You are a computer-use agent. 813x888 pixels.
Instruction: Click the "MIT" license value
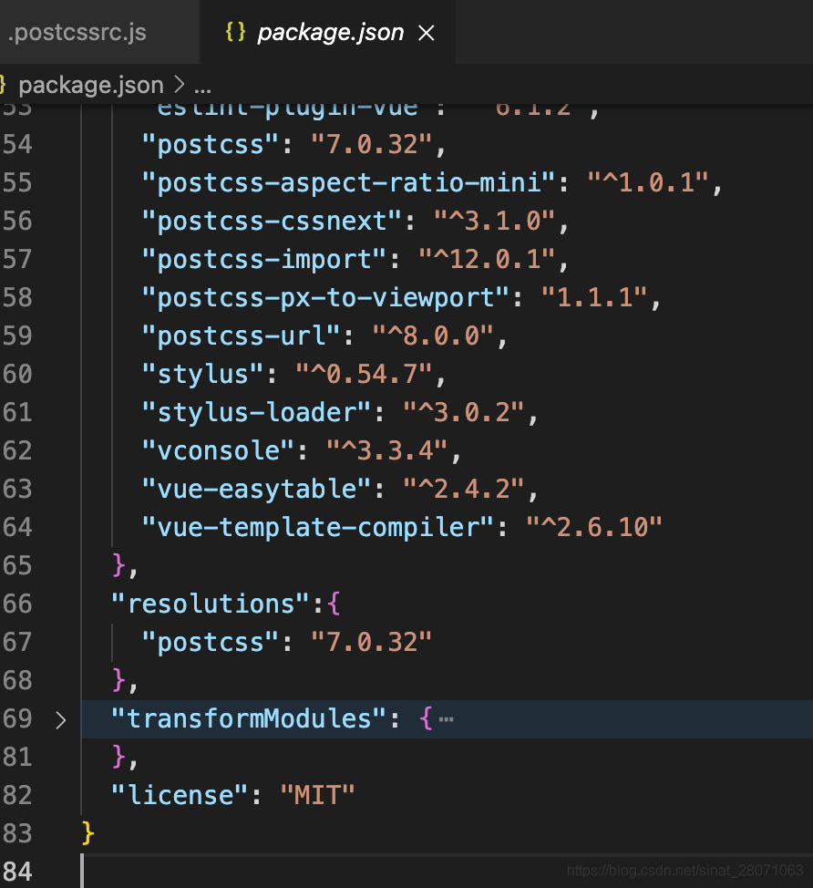pos(317,795)
